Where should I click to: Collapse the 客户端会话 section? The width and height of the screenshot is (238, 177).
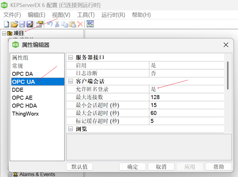pyautogui.click(x=70, y=81)
